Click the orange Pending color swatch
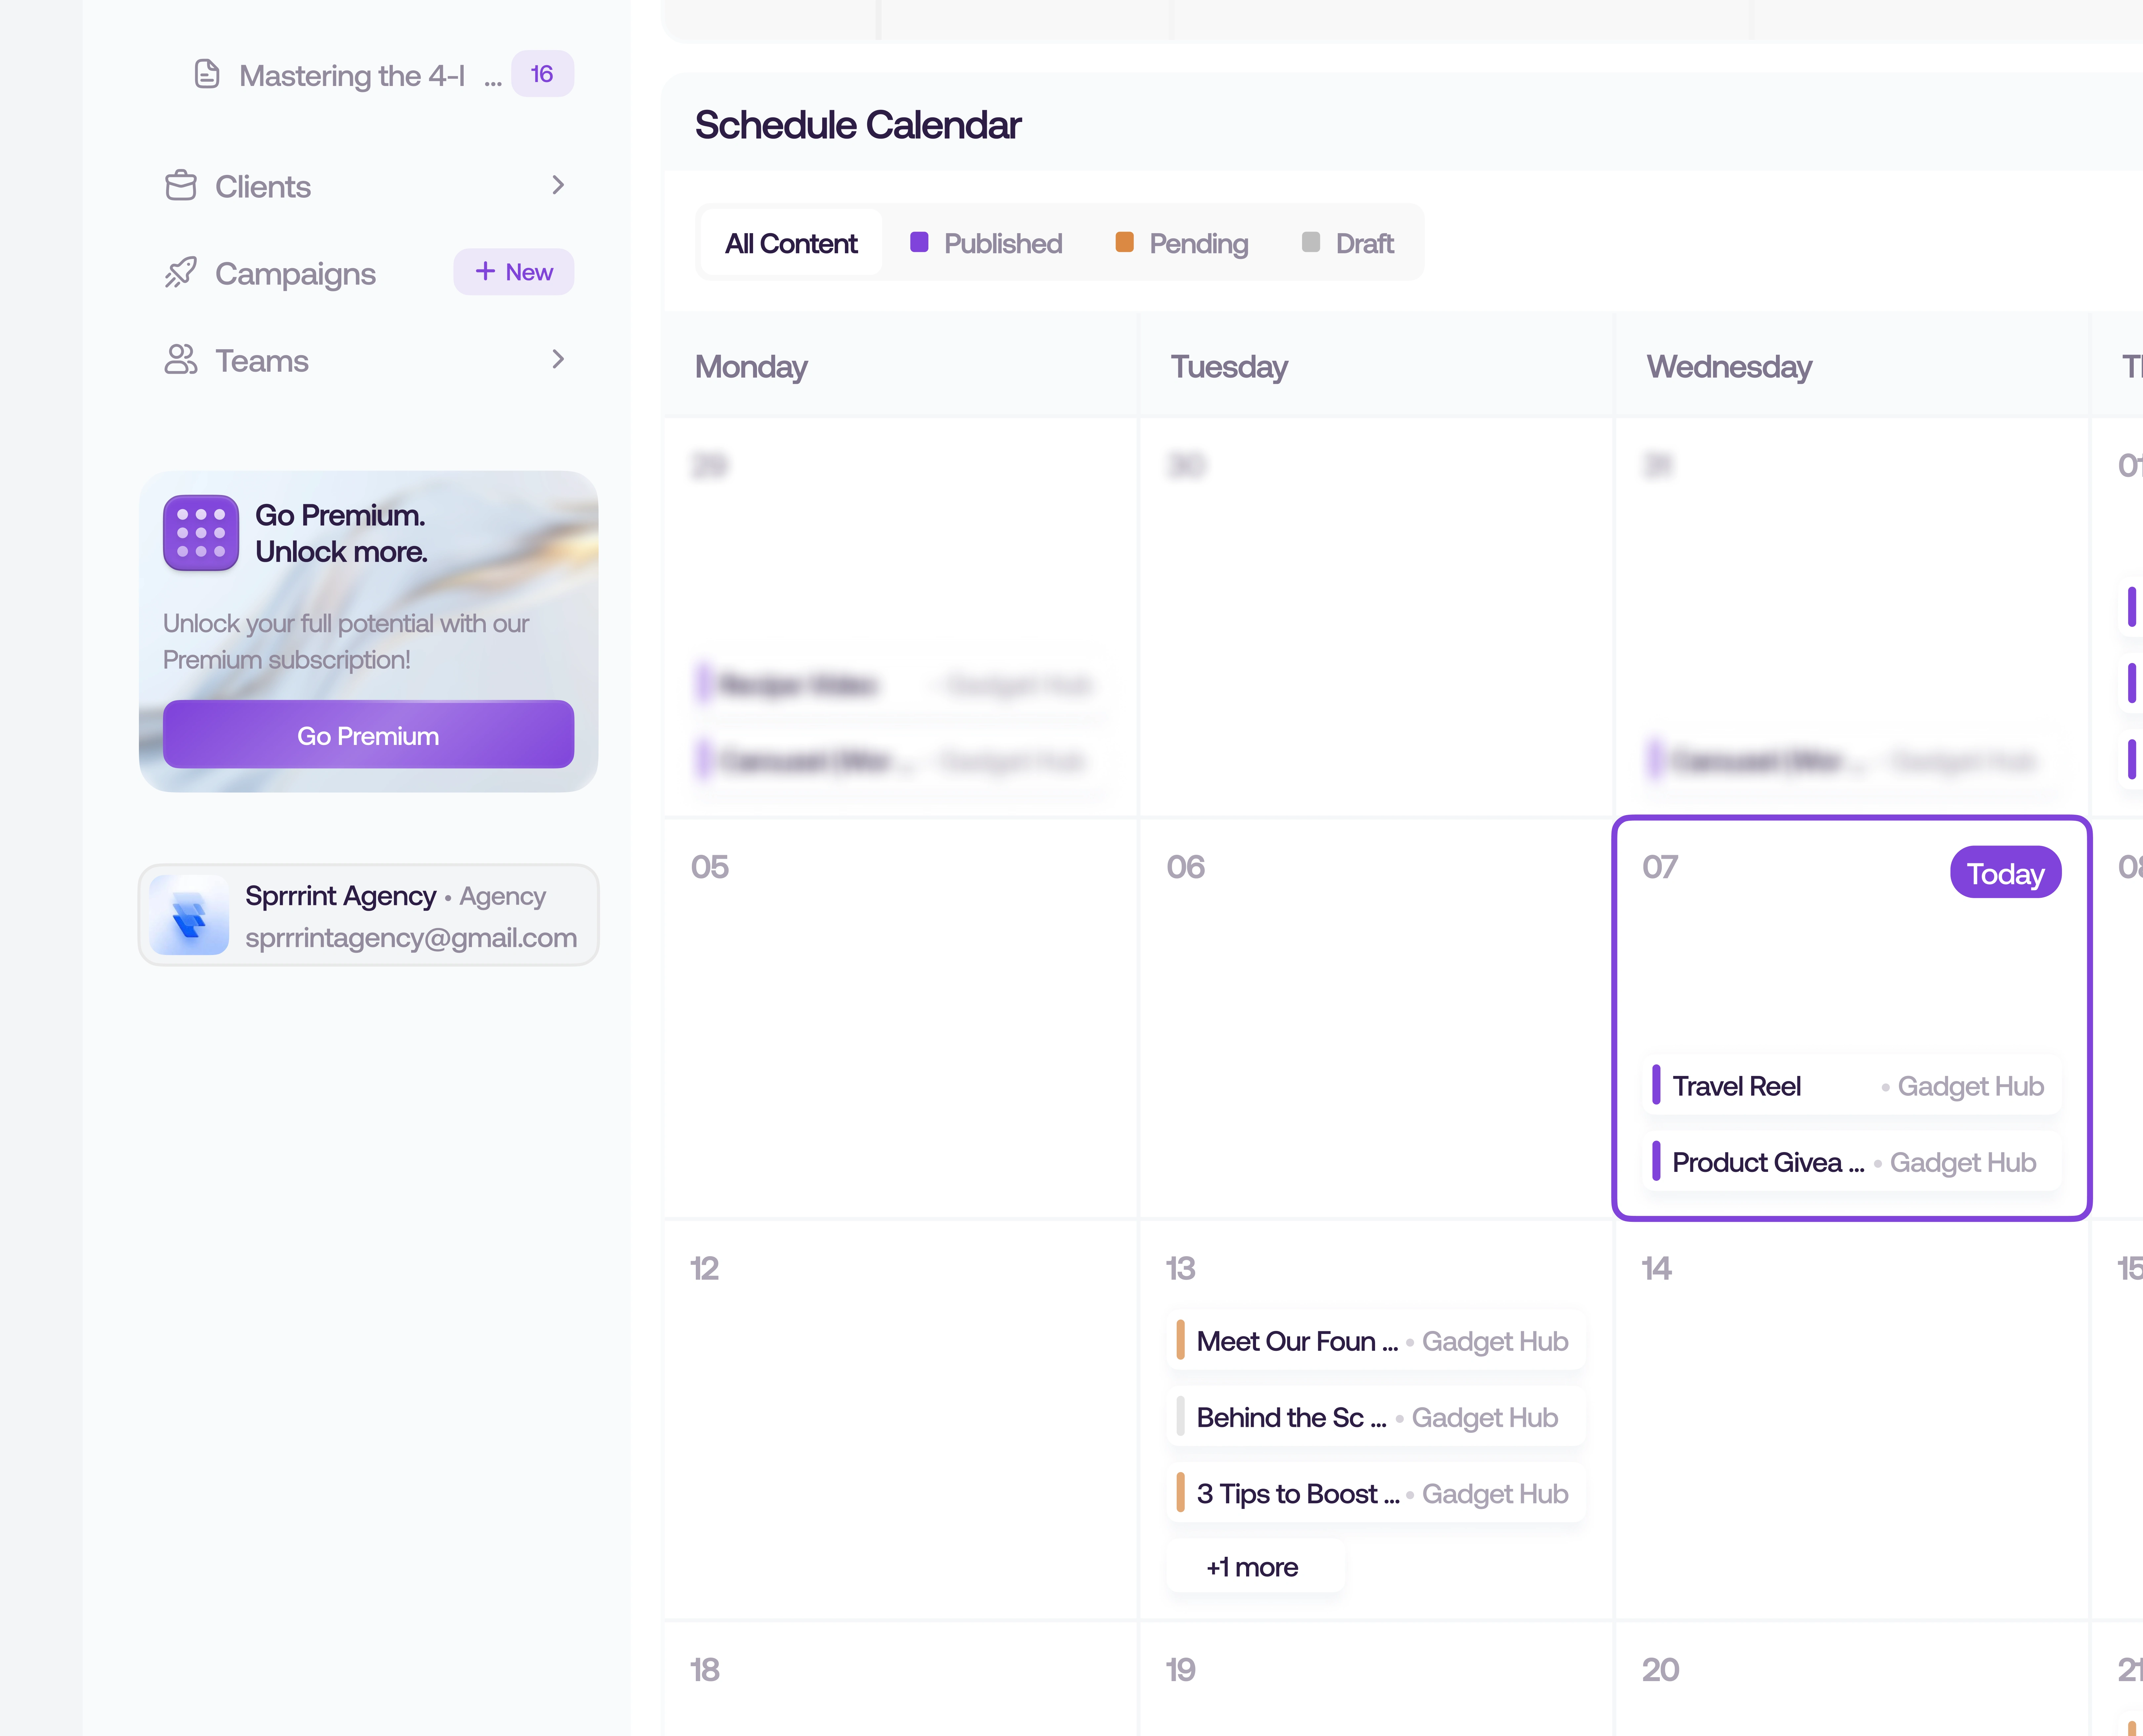Screen dimensions: 2143x1736 (x=1125, y=242)
